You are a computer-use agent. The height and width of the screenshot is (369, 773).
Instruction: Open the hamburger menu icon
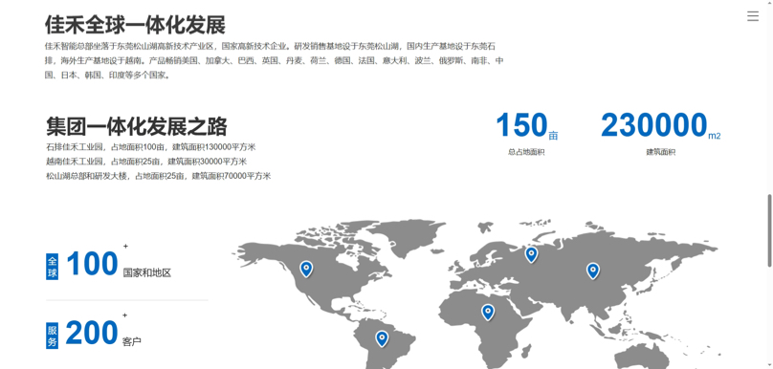coord(752,15)
